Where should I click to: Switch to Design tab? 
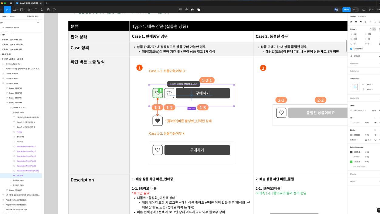[353, 16]
